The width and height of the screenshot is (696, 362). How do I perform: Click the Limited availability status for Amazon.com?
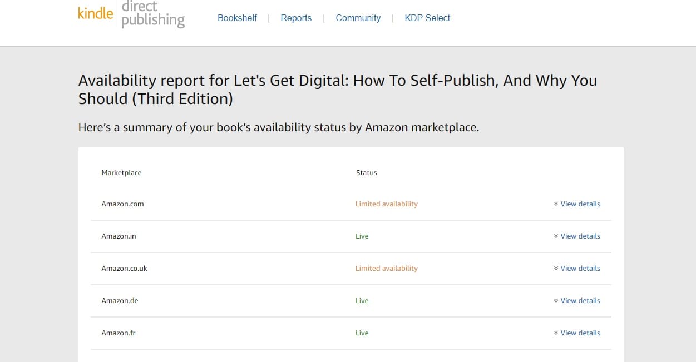387,204
